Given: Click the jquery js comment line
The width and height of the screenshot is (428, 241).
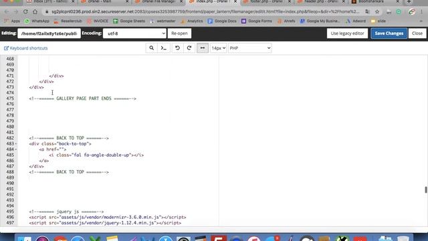Looking at the screenshot, I should pos(66,212).
